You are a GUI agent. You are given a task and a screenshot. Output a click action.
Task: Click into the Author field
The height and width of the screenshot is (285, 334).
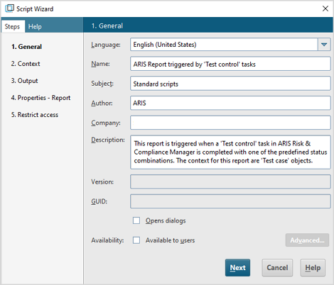pos(230,103)
